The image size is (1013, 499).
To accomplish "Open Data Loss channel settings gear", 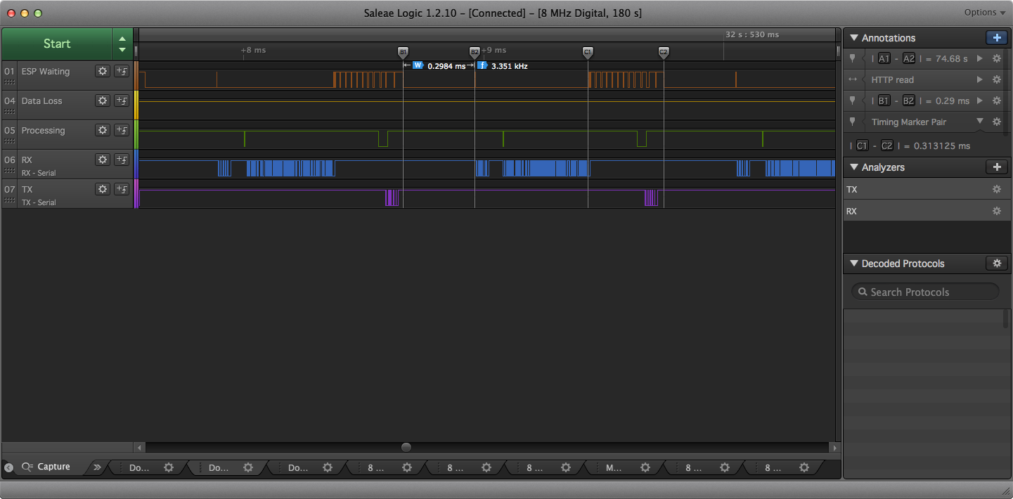I will pos(103,101).
